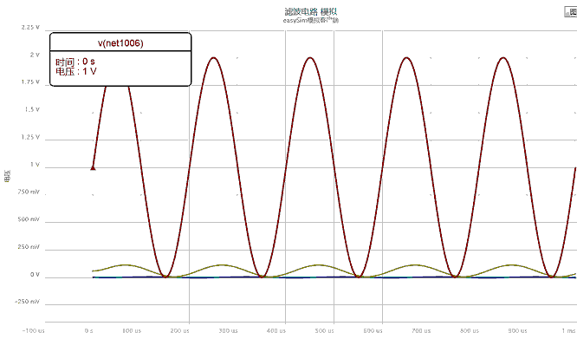Click the 电压 : 1 V readout in tooltip
577x339 pixels.
pos(75,71)
